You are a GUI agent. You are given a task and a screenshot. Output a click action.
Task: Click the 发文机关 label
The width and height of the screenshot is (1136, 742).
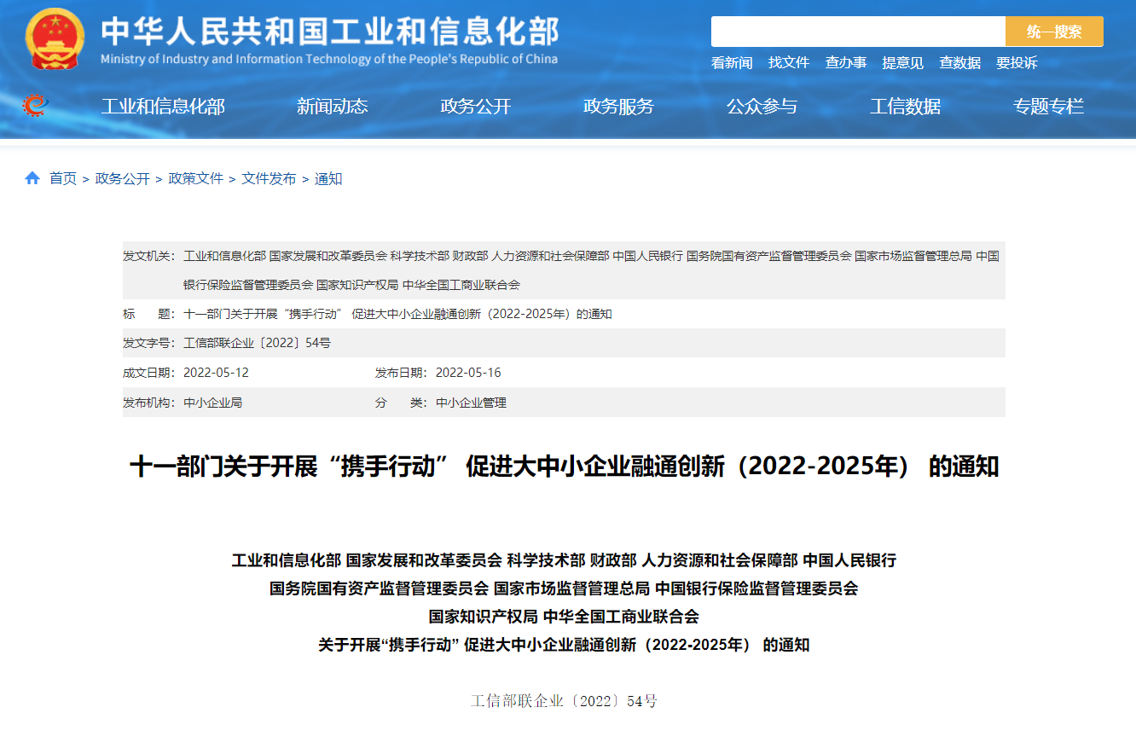point(149,256)
